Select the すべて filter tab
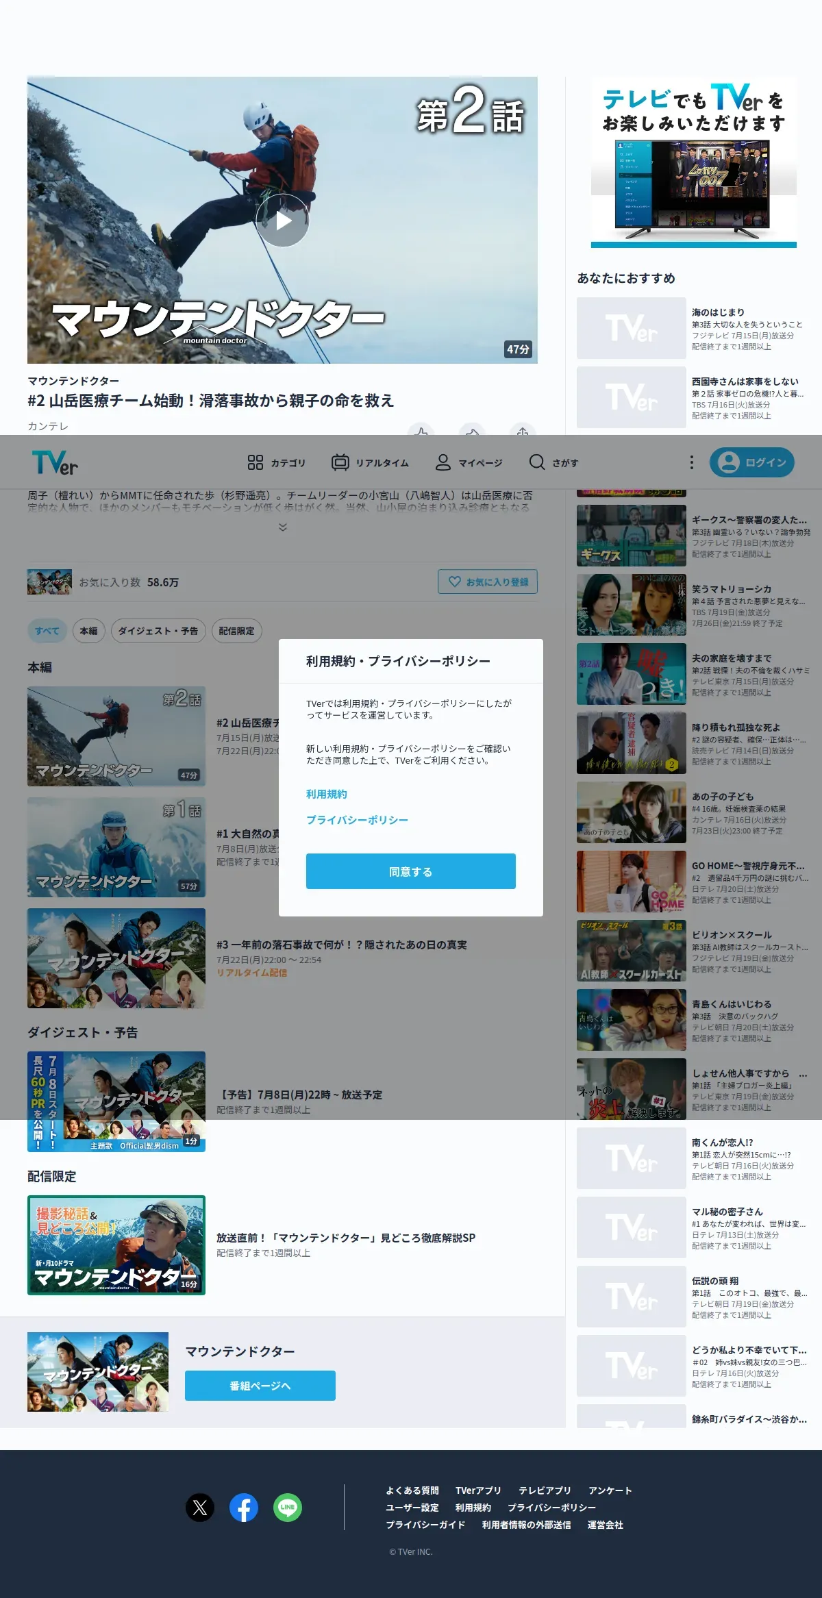The image size is (822, 1598). pyautogui.click(x=47, y=631)
